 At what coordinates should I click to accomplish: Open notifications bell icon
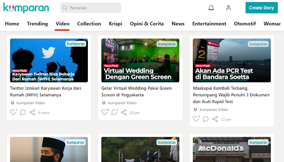click(x=211, y=8)
